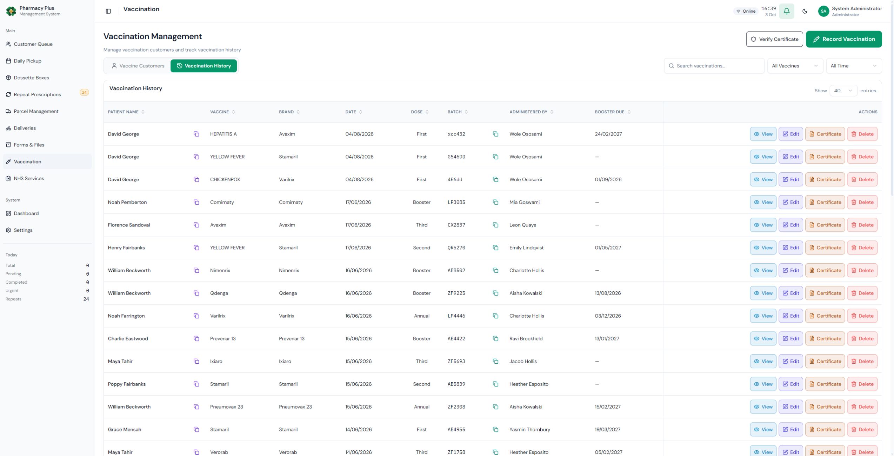Viewport: 894px width, 456px height.
Task: Open the All Time period dropdown
Action: [x=854, y=66]
